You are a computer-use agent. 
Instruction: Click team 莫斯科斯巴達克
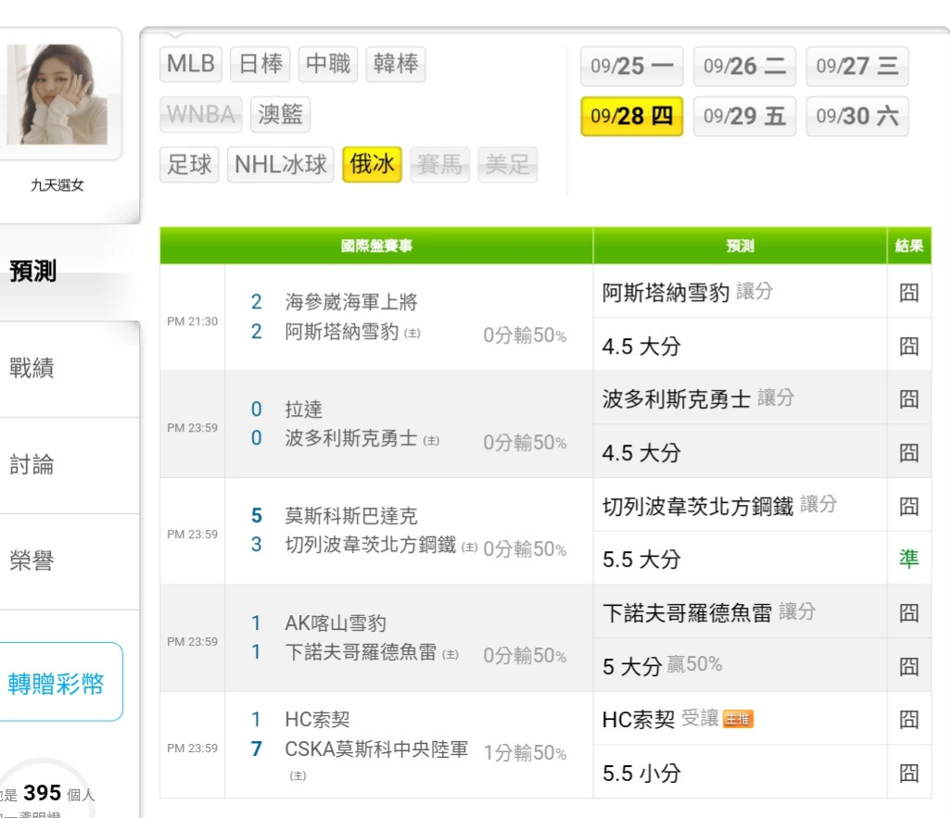tap(351, 516)
